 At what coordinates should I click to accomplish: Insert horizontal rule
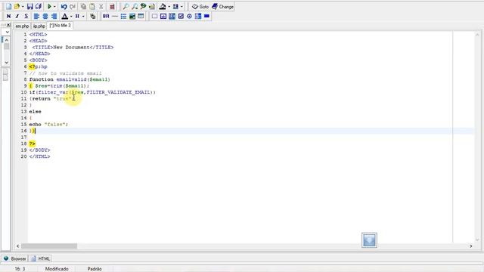(x=114, y=16)
